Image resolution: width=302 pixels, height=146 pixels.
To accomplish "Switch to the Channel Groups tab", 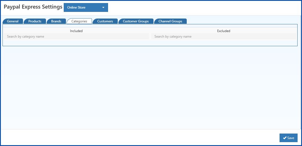I will [170, 21].
